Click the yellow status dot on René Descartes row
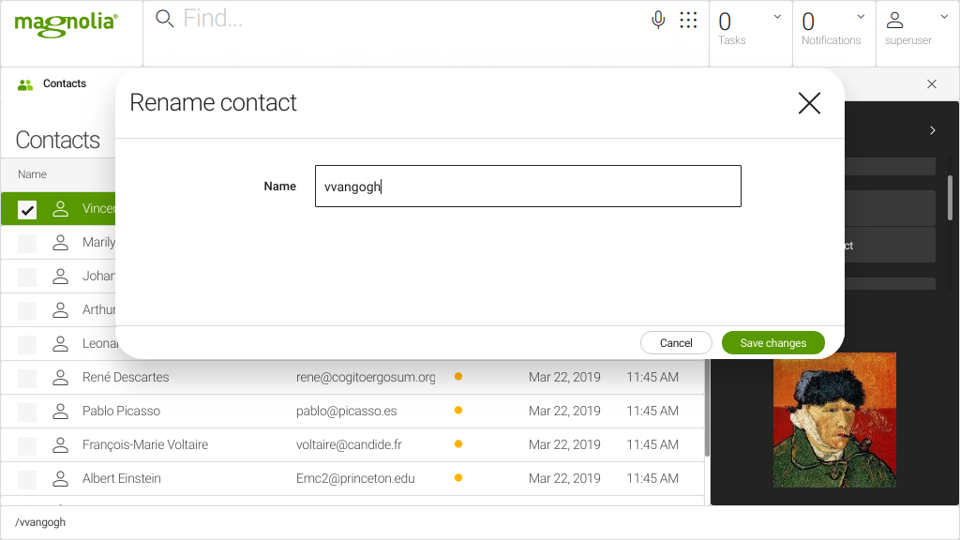The width and height of the screenshot is (960, 540). (457, 377)
